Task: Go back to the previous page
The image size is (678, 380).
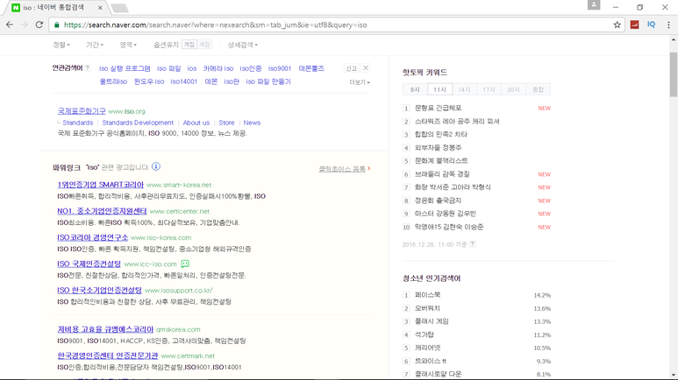Action: pos(10,25)
